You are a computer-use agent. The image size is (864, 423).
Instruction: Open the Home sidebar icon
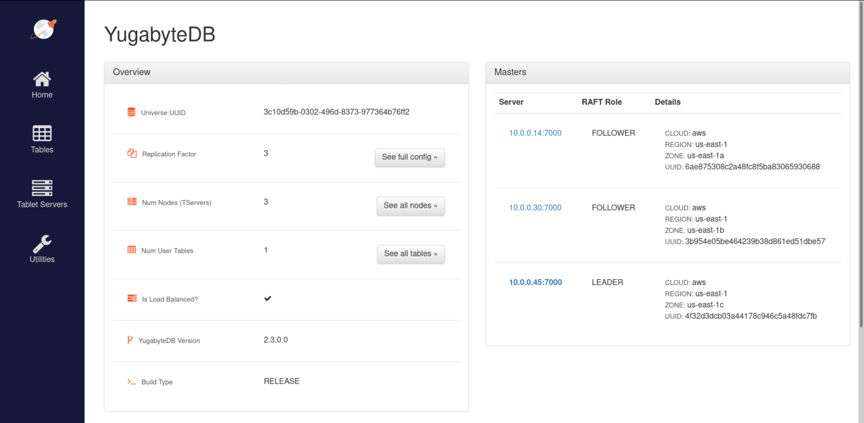42,79
